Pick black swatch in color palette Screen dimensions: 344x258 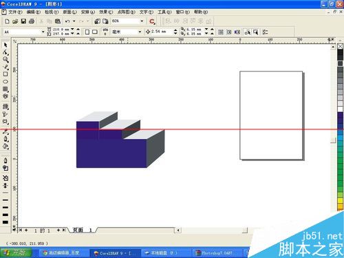[340, 52]
